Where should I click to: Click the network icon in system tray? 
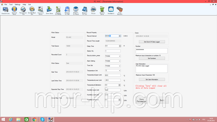tap(197, 120)
